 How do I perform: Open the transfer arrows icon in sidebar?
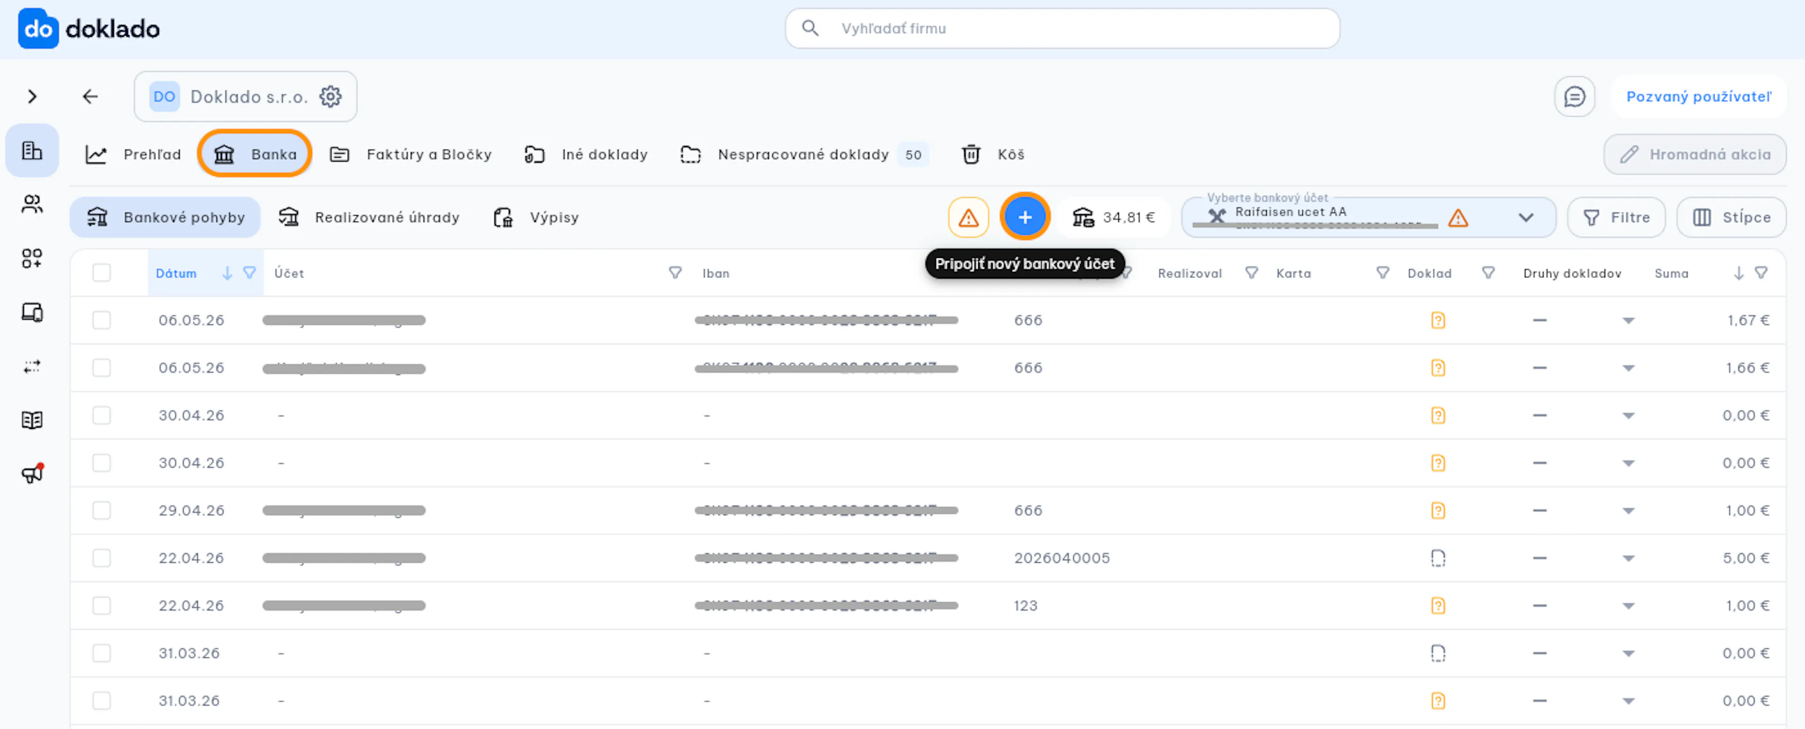tap(32, 366)
